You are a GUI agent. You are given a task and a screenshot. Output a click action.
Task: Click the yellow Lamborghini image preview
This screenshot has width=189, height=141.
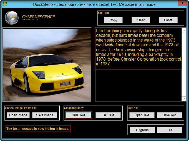tap(47, 65)
